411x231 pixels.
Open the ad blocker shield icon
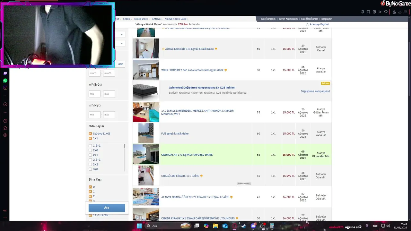point(374,12)
